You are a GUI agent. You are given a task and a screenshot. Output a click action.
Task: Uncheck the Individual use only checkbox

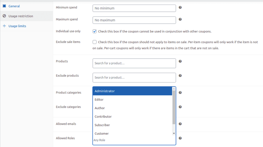click(x=95, y=31)
